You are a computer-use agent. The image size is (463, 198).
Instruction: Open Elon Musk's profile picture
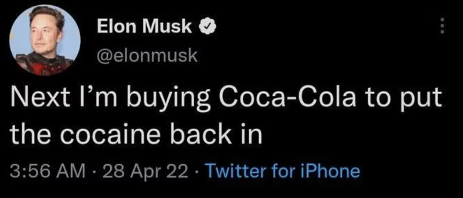click(44, 41)
